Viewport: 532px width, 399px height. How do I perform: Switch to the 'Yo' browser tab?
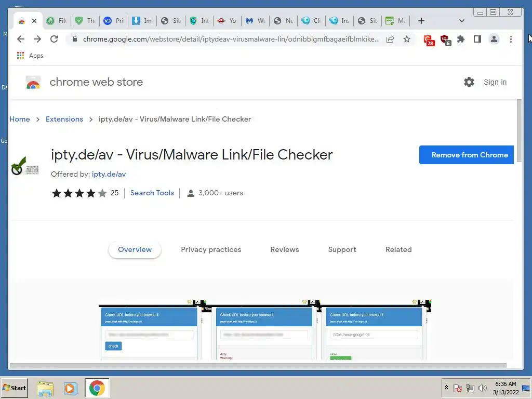coord(228,21)
